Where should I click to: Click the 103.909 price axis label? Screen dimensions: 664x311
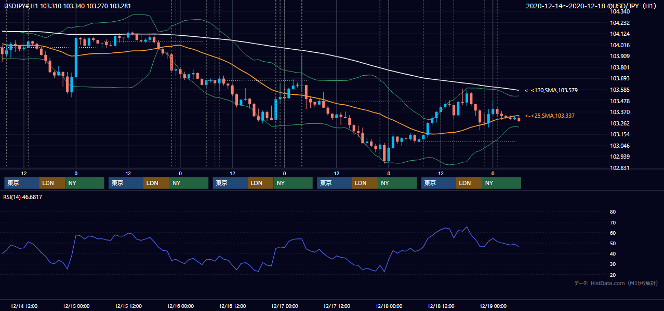pos(619,56)
